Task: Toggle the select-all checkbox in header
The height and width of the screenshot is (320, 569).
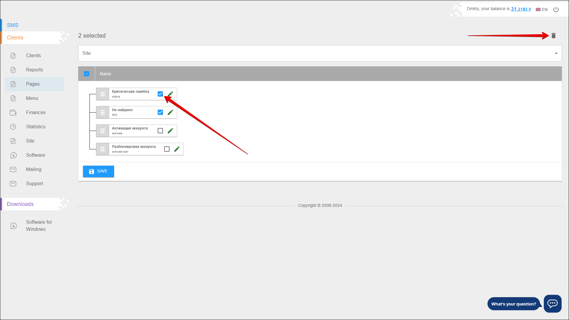Action: (x=87, y=74)
